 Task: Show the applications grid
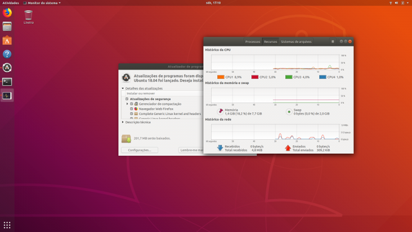tap(7, 225)
